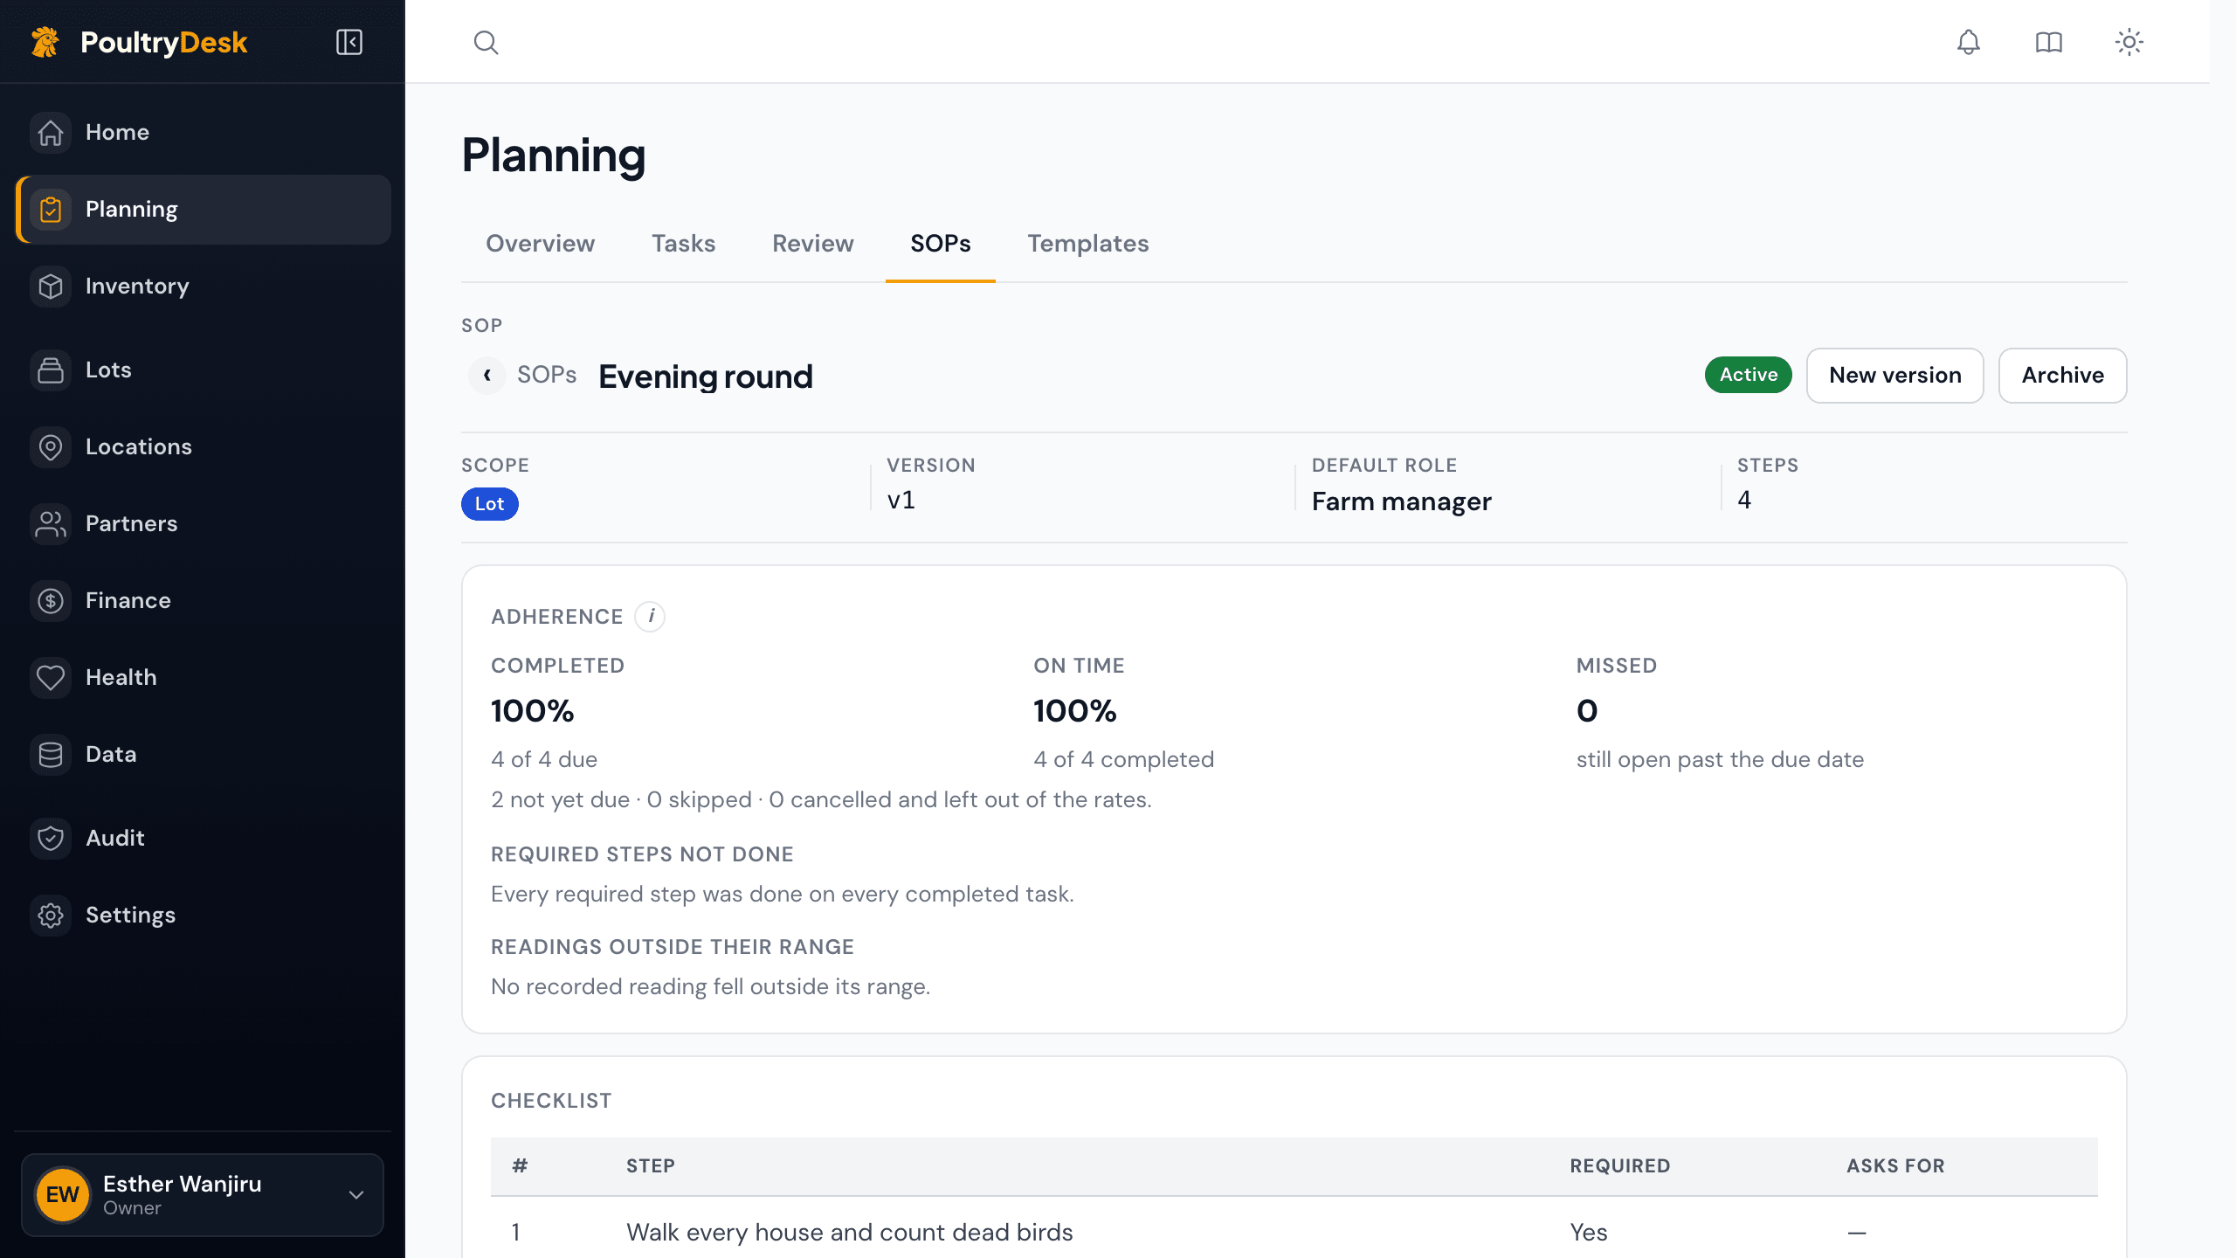Click the EW avatar
This screenshot has width=2236, height=1258.
click(62, 1195)
